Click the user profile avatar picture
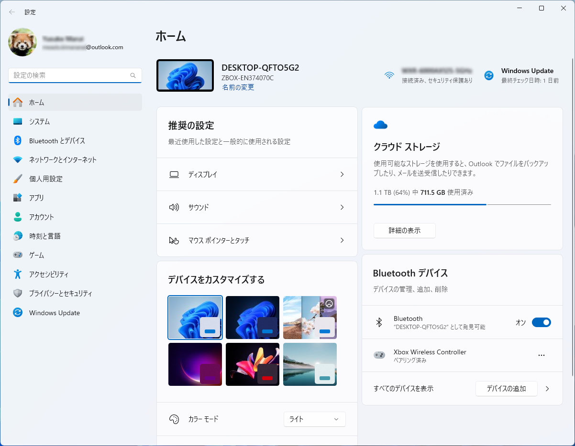 click(22, 42)
